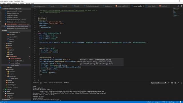Select powershell terminal dropdown

[158, 83]
